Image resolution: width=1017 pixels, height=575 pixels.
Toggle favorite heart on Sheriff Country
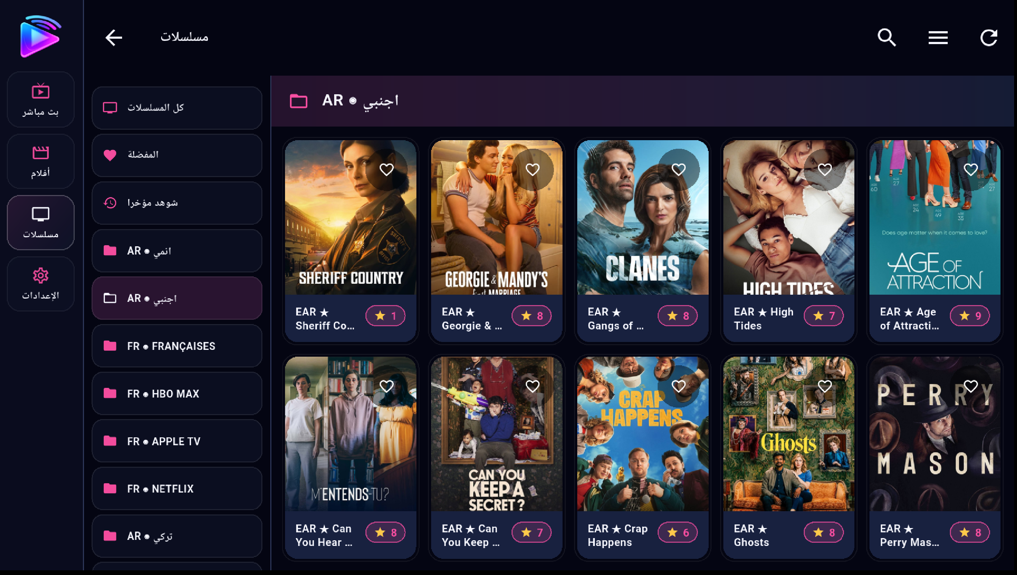click(x=386, y=170)
